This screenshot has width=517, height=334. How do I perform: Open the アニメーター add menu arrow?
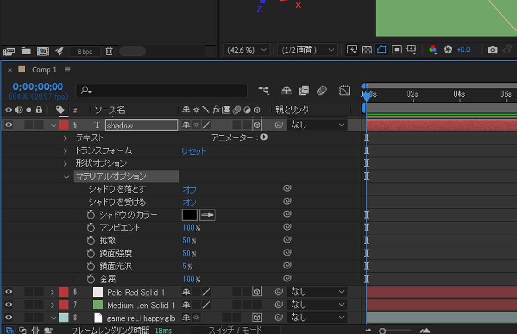click(264, 137)
